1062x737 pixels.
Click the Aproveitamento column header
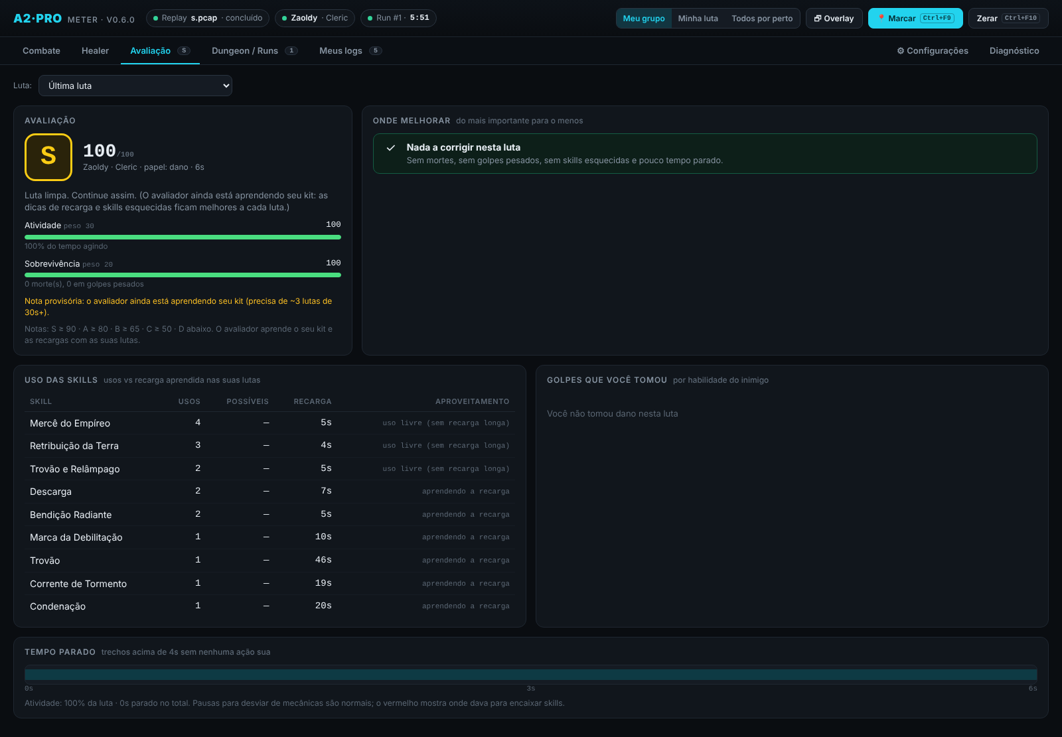coord(473,401)
